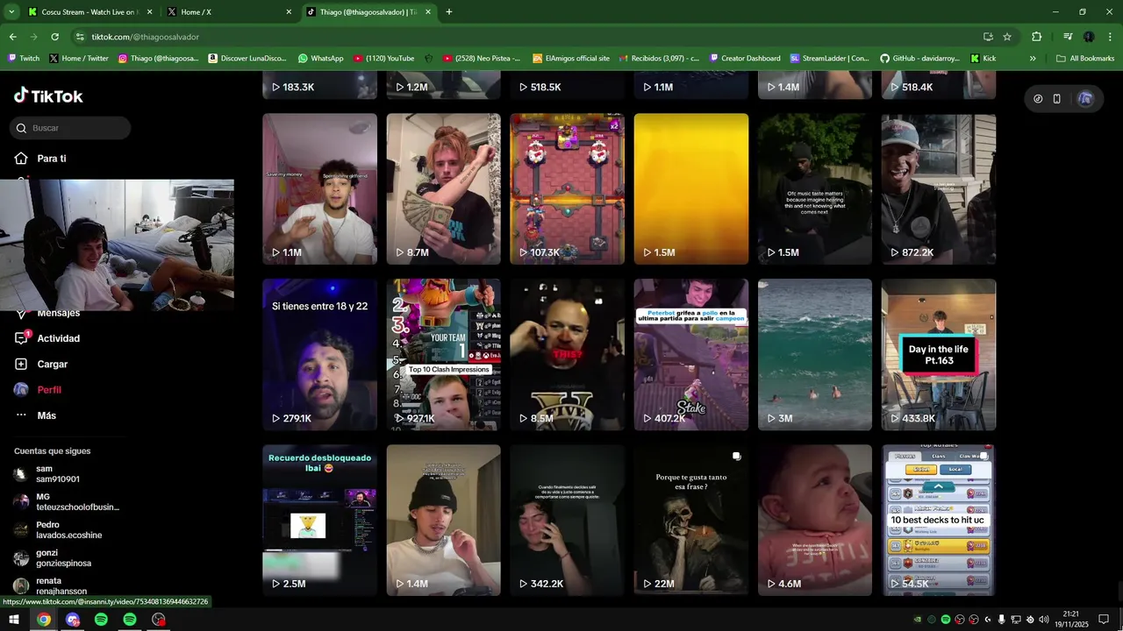1123x631 pixels.
Task: View site information in the address bar
Action: 80,37
